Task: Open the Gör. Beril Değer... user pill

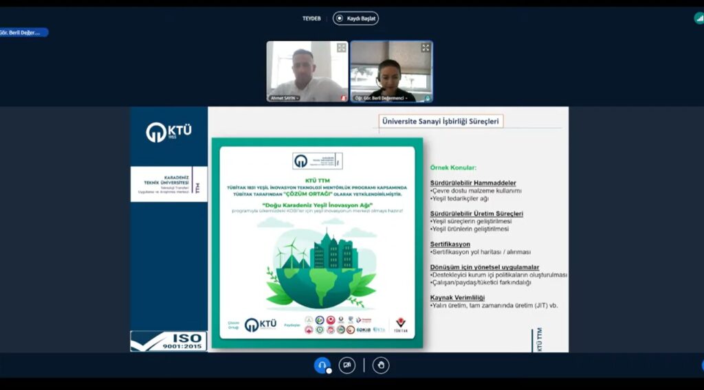Action: [23, 32]
